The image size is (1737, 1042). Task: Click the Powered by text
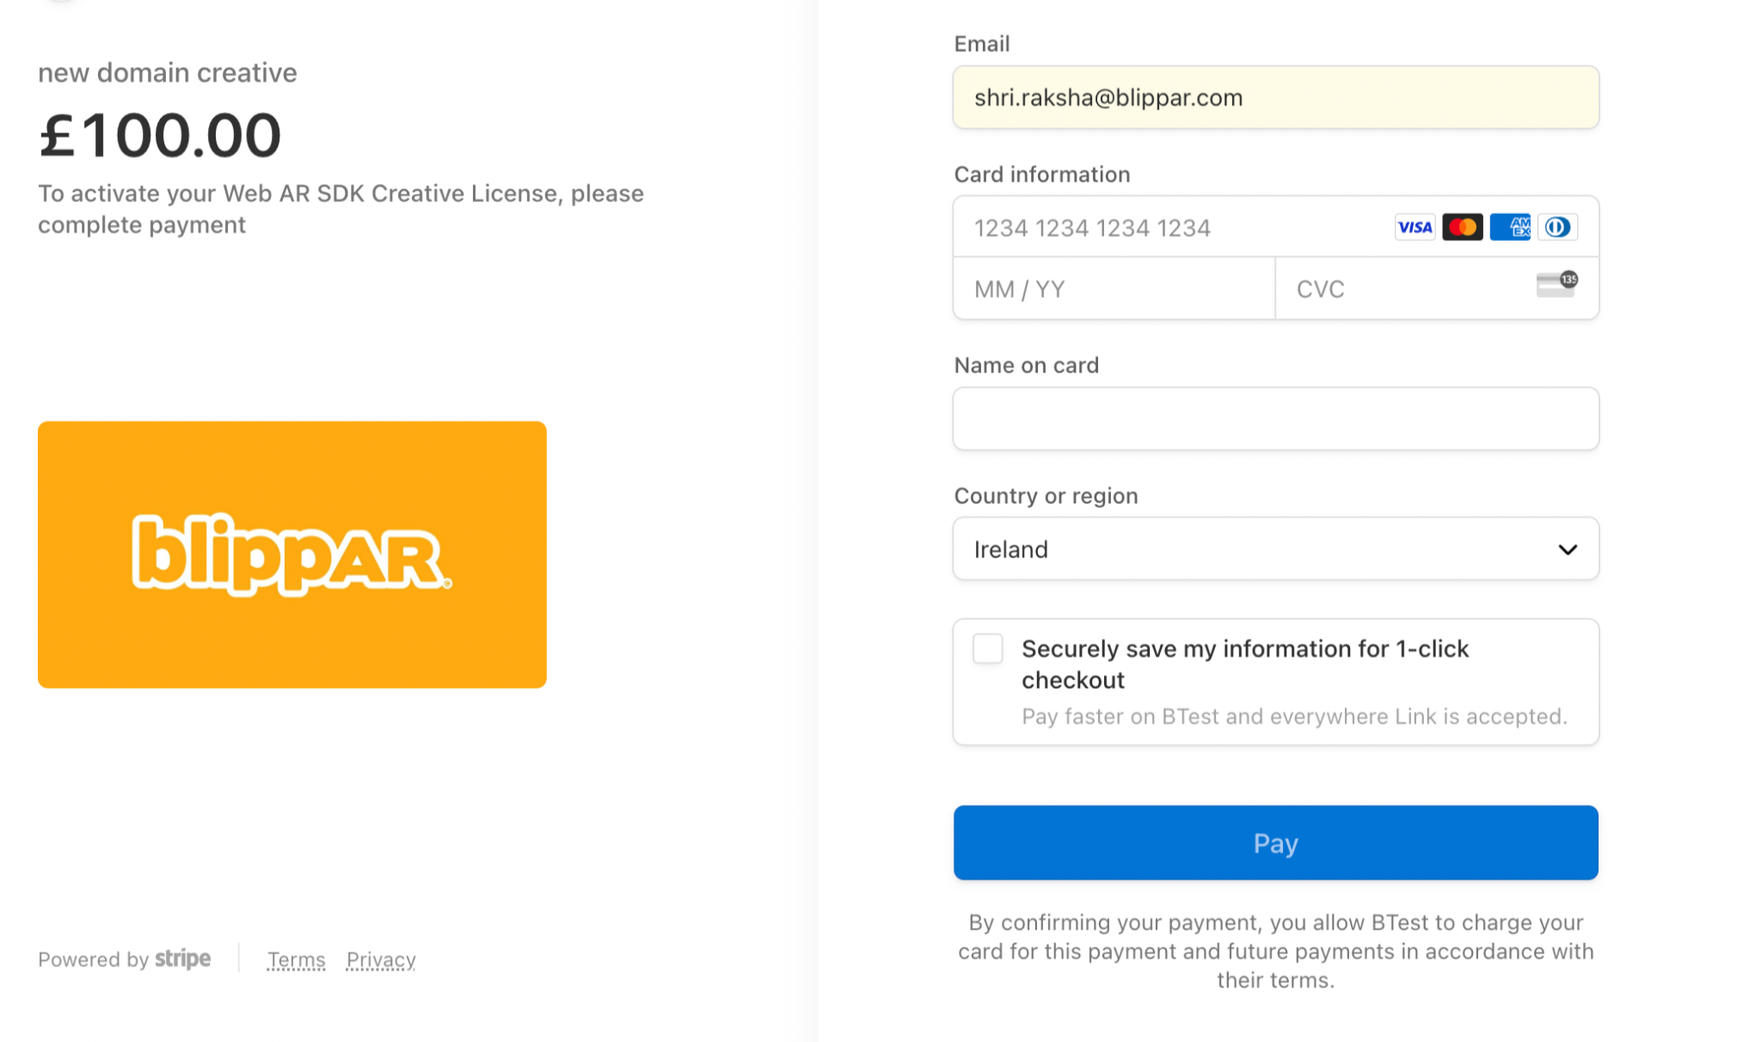coord(93,959)
